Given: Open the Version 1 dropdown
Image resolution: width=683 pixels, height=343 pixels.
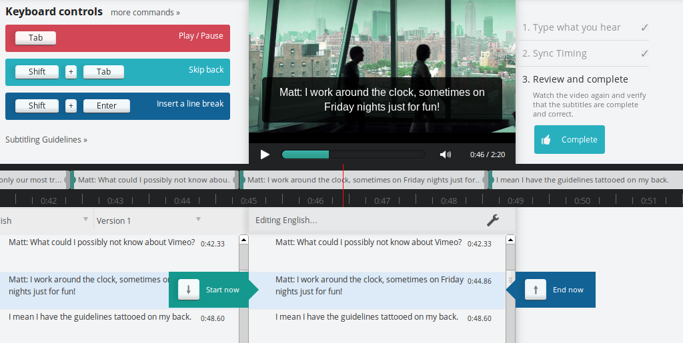Looking at the screenshot, I should 198,220.
